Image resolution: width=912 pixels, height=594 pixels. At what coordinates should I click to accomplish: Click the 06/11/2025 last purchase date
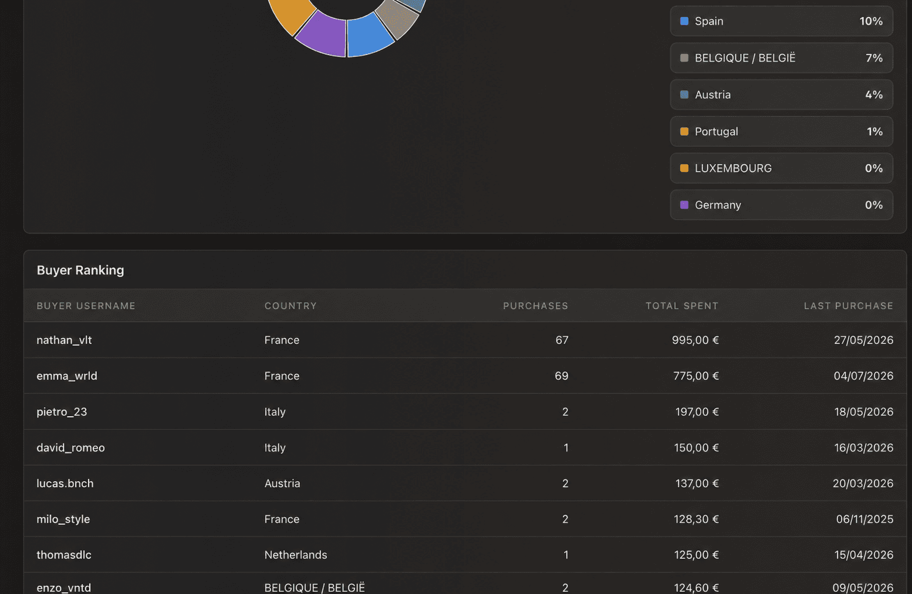click(864, 519)
